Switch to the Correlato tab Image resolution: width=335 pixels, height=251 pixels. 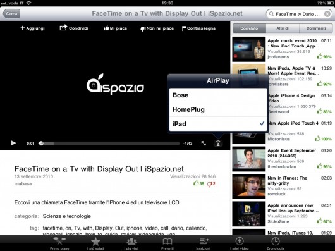249,28
